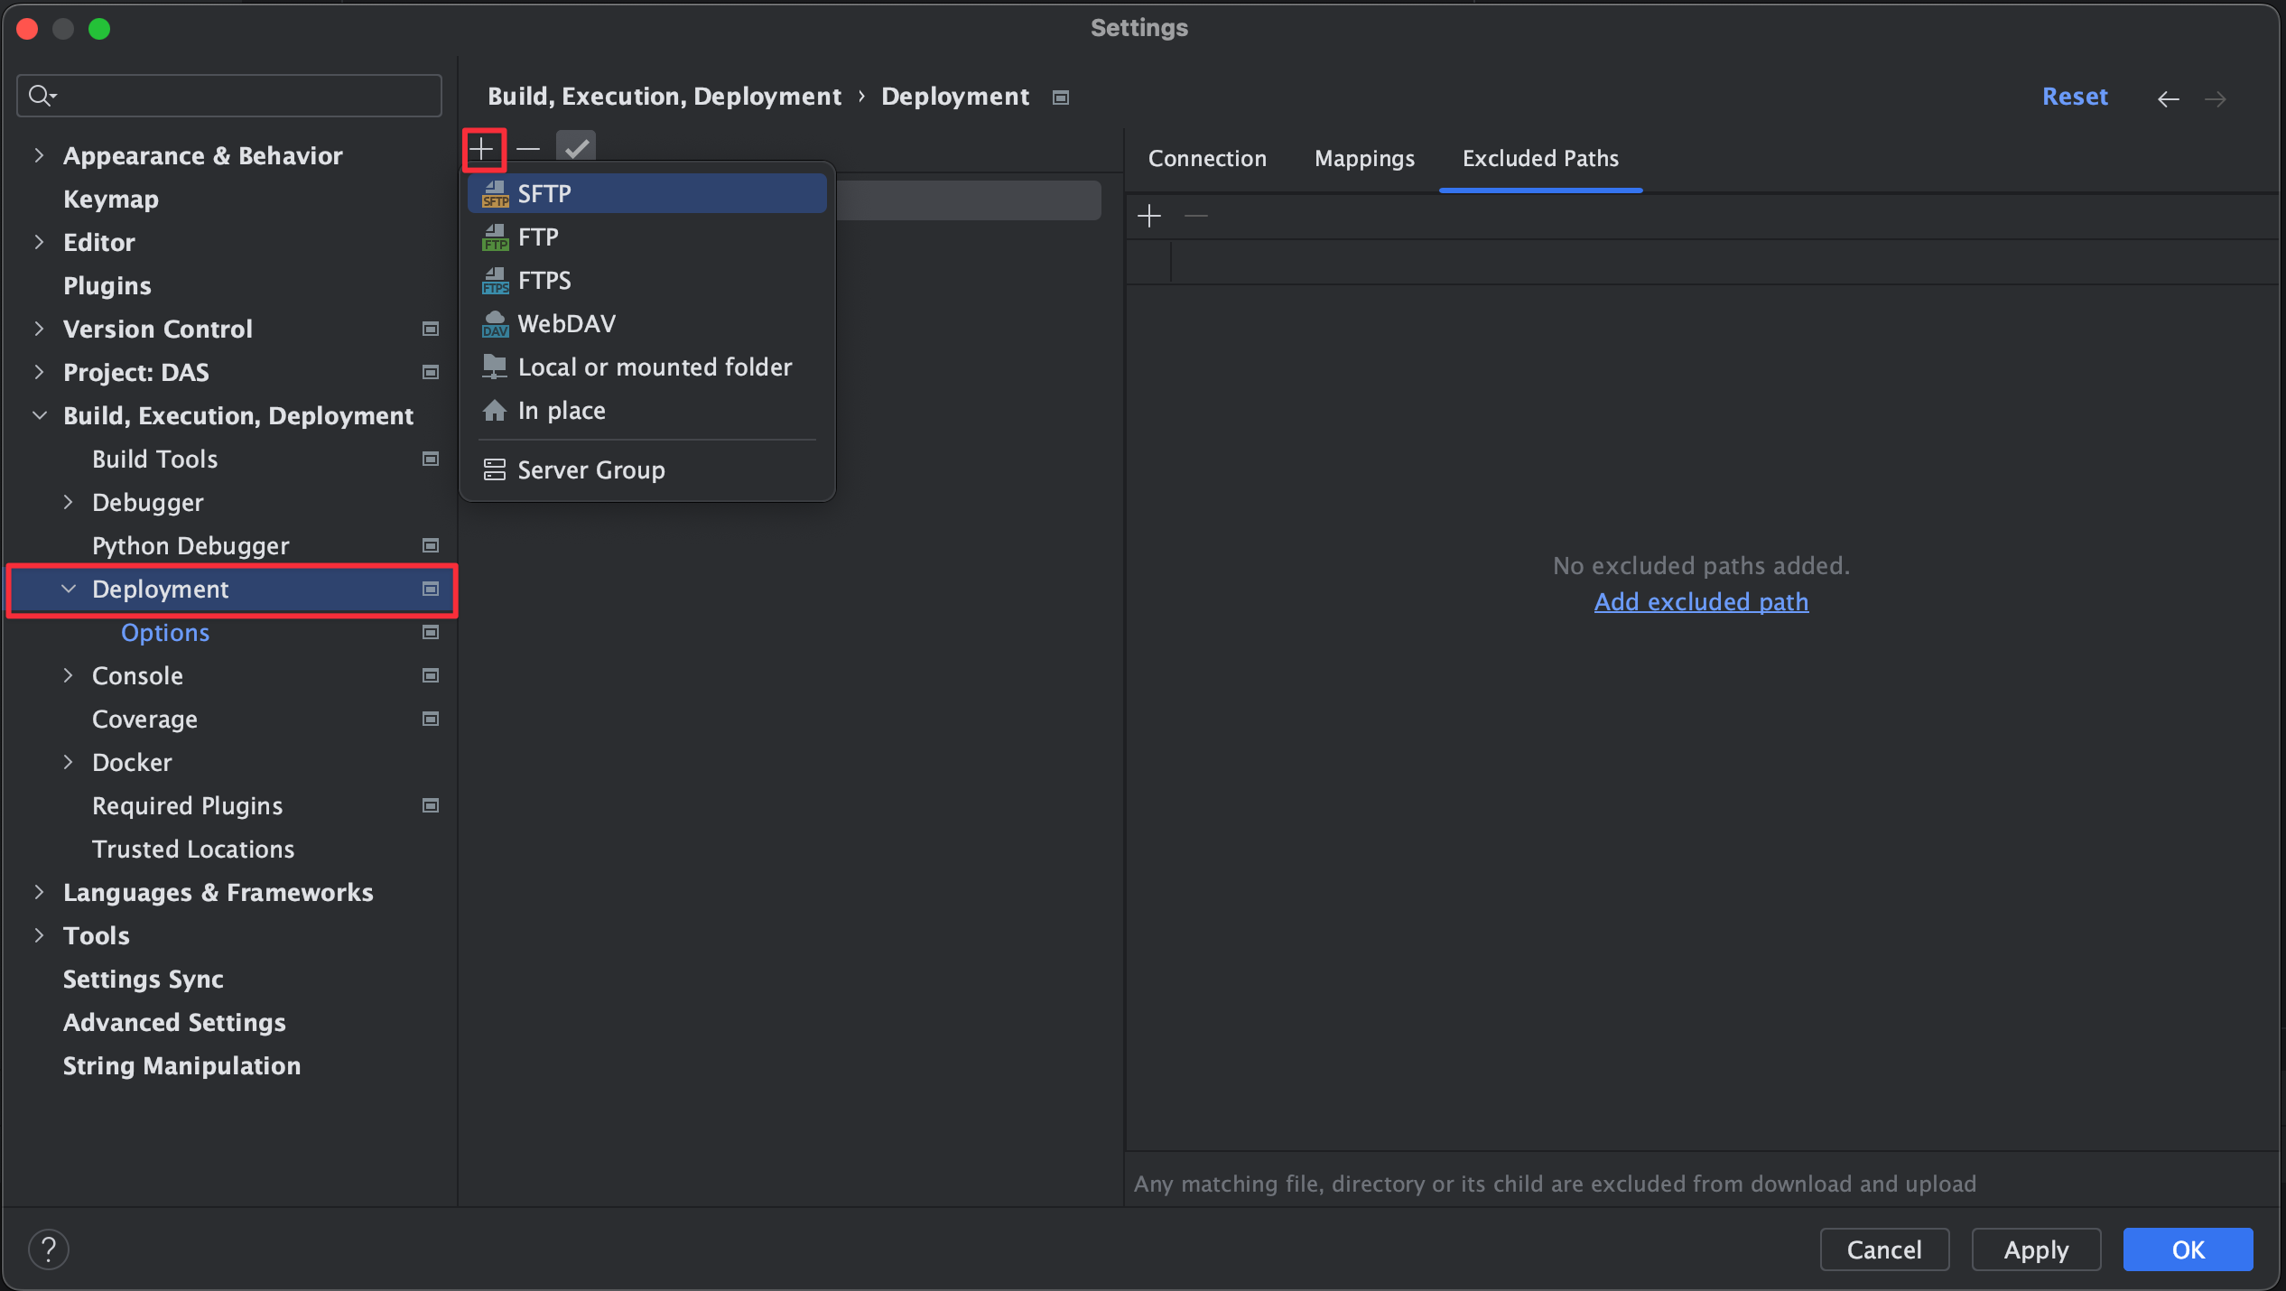The height and width of the screenshot is (1291, 2286).
Task: Open the help question mark button
Action: click(49, 1249)
